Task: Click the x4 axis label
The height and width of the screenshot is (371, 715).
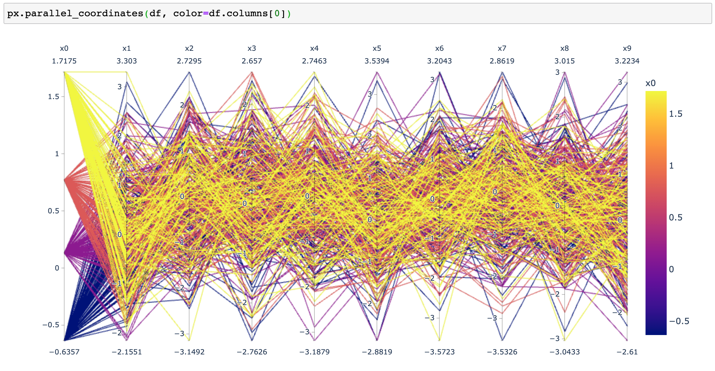Action: tap(314, 48)
